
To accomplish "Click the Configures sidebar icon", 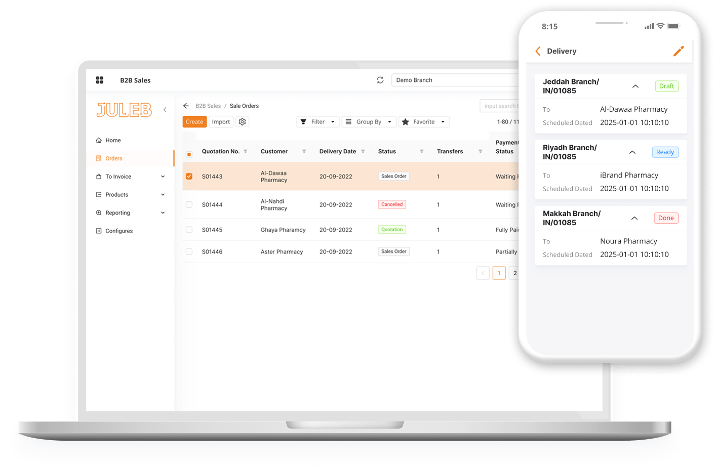I will click(99, 231).
